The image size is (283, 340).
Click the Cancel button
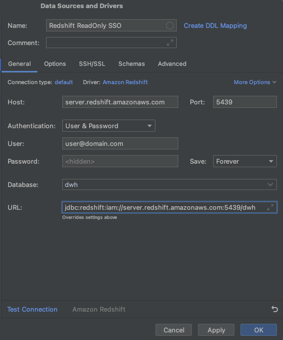tap(174, 330)
